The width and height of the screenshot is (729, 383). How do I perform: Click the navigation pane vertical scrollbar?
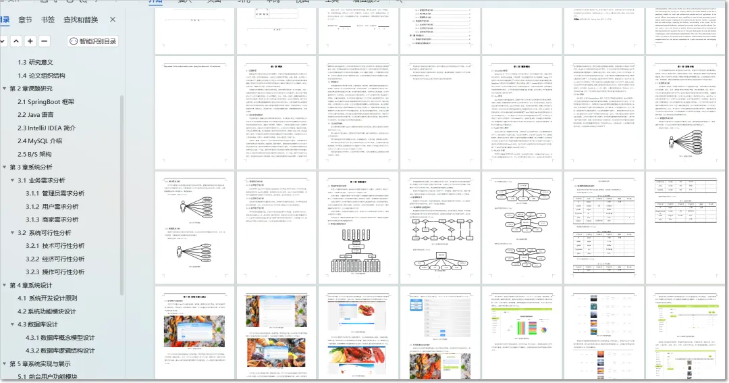click(122, 195)
